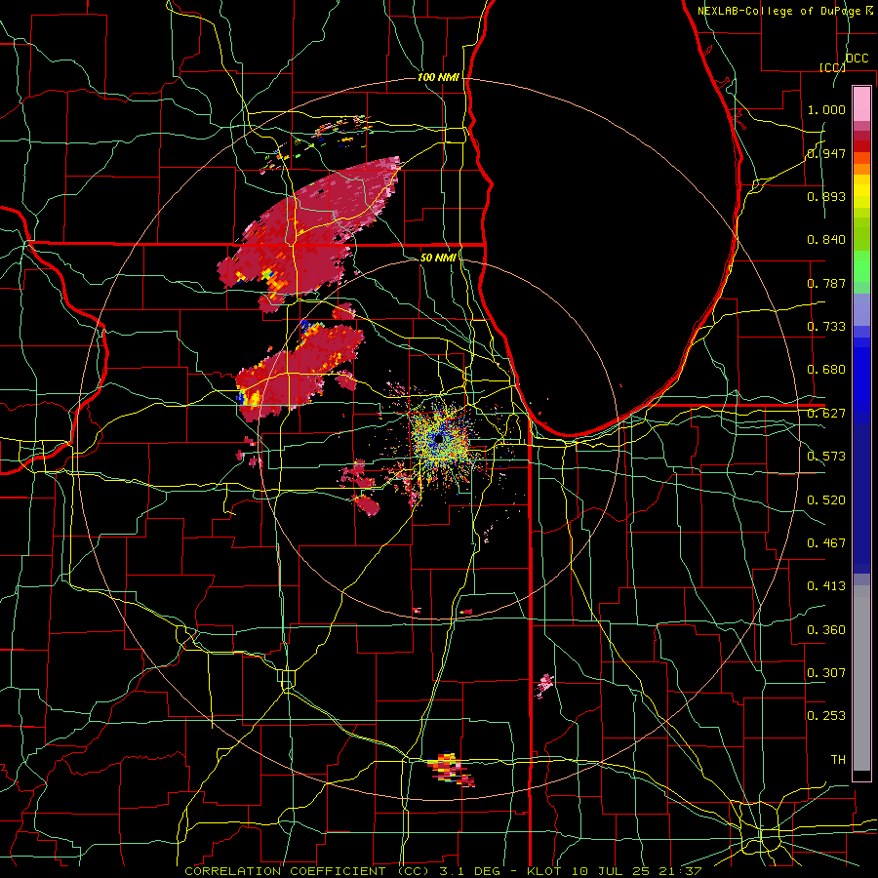Click the 0.840 scale value

click(826, 240)
